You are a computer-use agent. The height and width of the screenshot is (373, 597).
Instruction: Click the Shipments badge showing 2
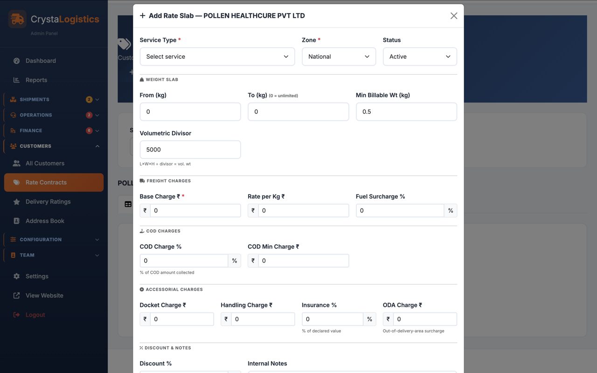pyautogui.click(x=89, y=99)
